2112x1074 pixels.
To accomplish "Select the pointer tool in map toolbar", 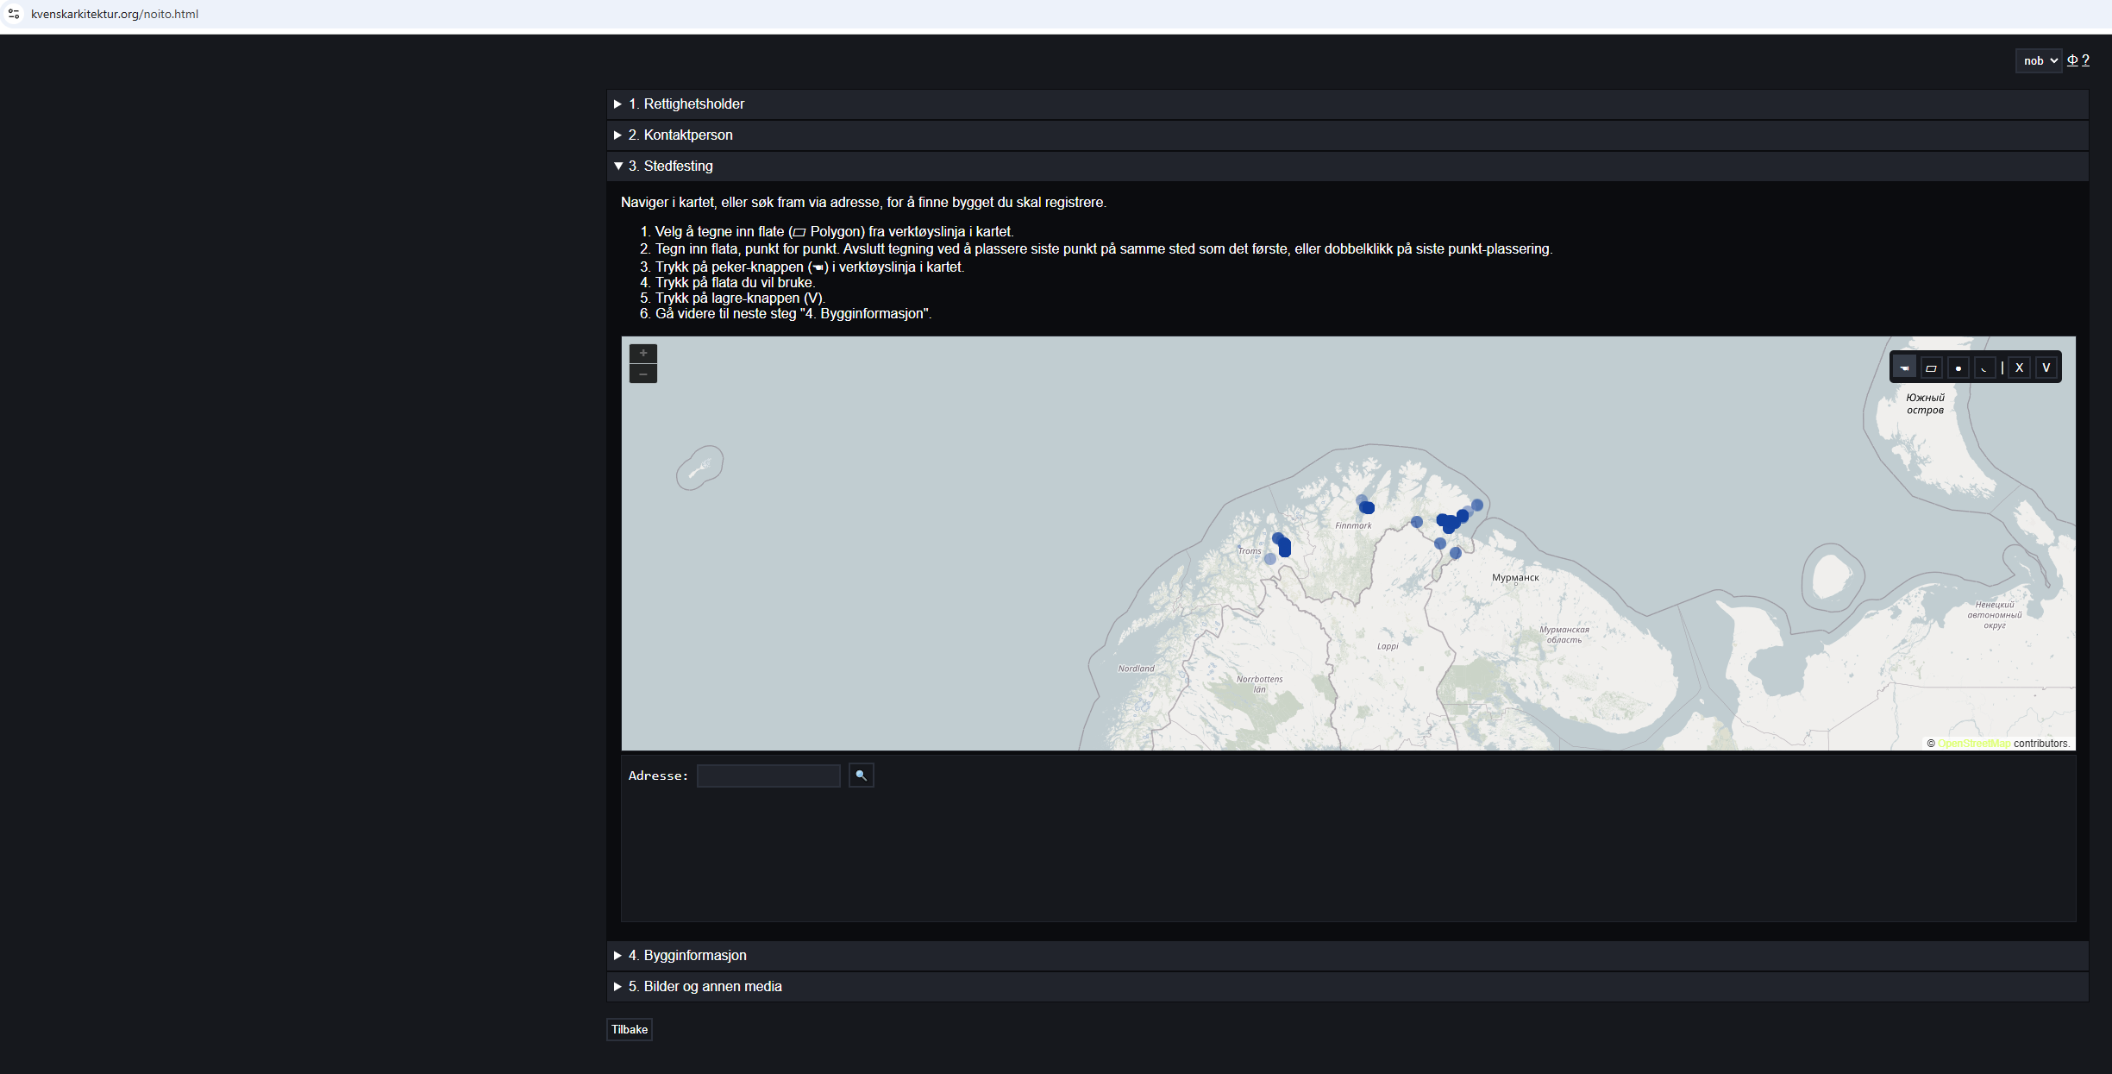I will tap(1904, 368).
